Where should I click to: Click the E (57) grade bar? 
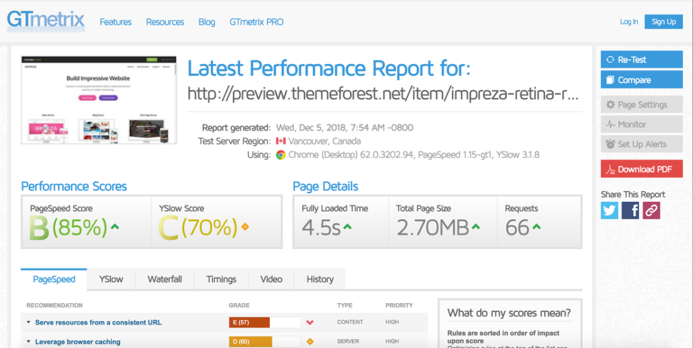265,322
